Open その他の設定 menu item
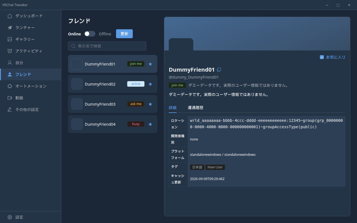This screenshot has height=223, width=357. tap(31, 110)
